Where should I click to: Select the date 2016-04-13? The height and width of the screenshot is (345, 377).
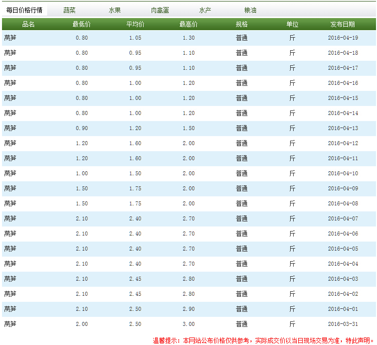(x=343, y=128)
